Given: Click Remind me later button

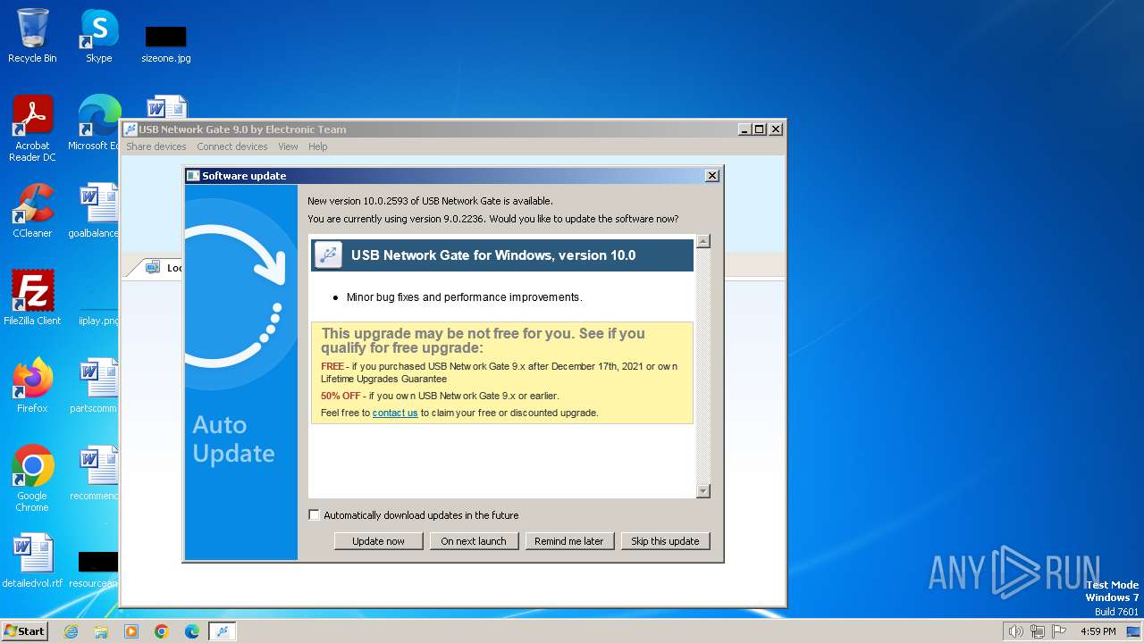Looking at the screenshot, I should (569, 541).
